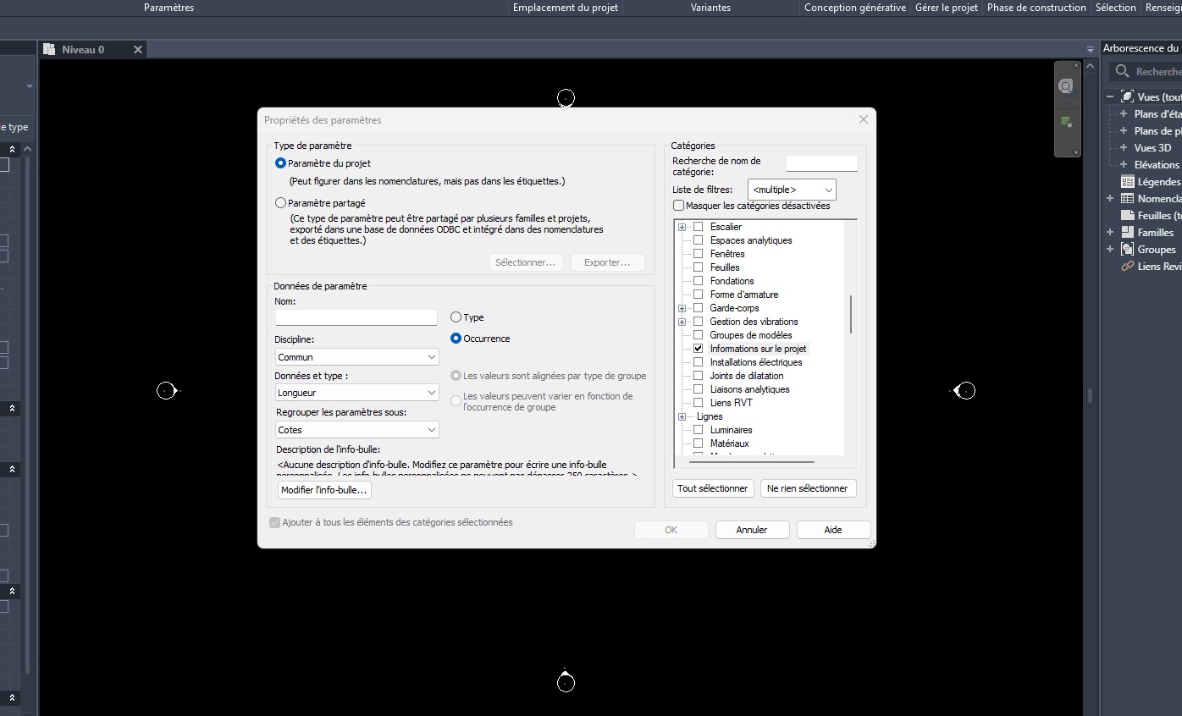Switch to the Niveau 0 view tab
This screenshot has width=1182, height=716.
pyautogui.click(x=83, y=50)
